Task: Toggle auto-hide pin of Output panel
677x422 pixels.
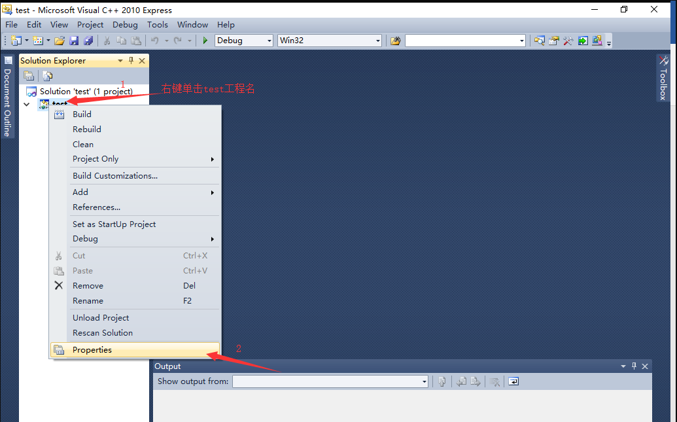Action: coord(634,366)
